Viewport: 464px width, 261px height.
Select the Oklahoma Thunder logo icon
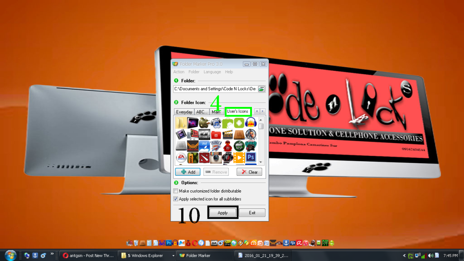216,146
